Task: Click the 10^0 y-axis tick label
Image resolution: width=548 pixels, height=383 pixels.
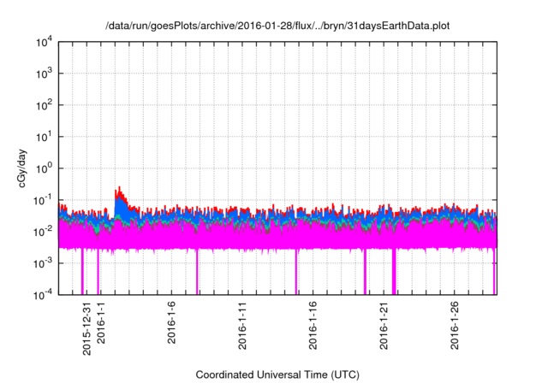Action: (44, 168)
